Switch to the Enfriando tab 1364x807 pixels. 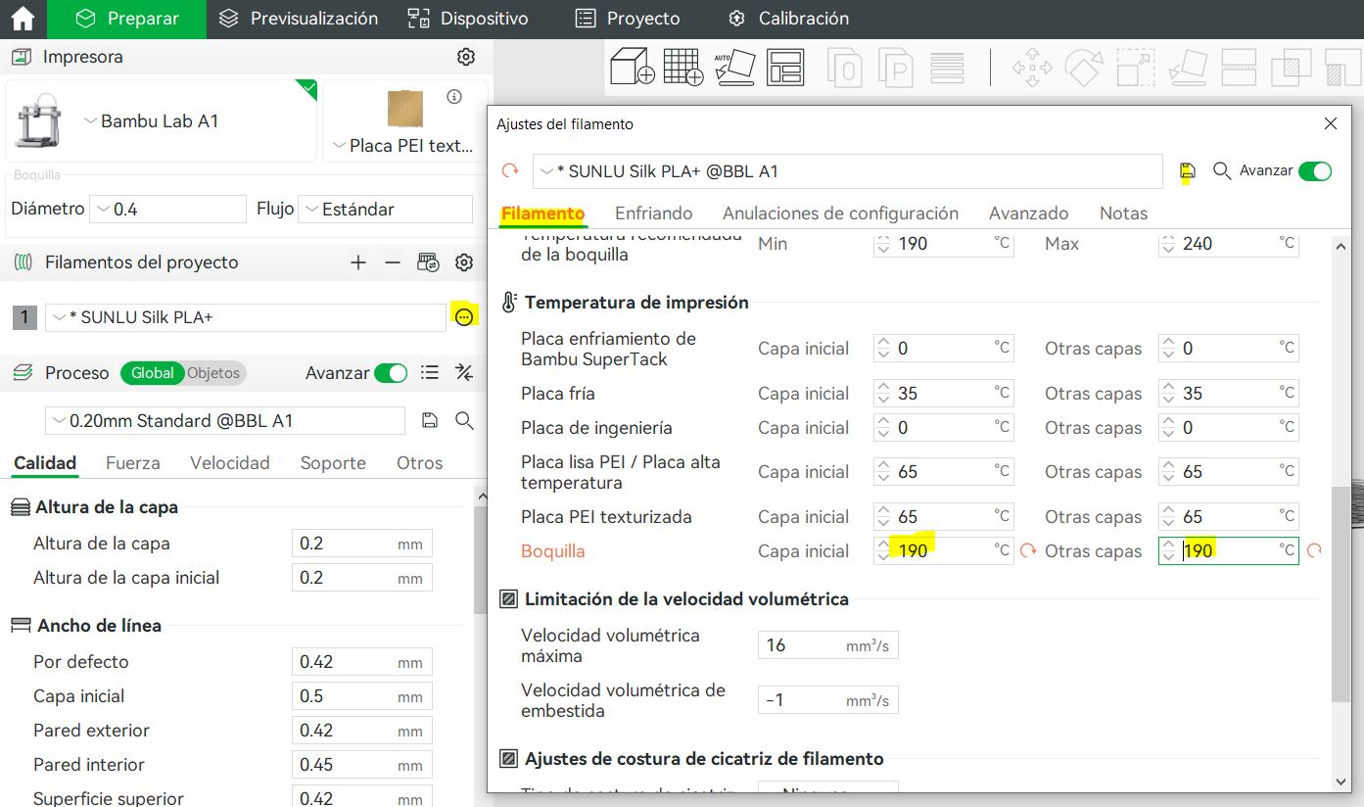click(x=653, y=214)
